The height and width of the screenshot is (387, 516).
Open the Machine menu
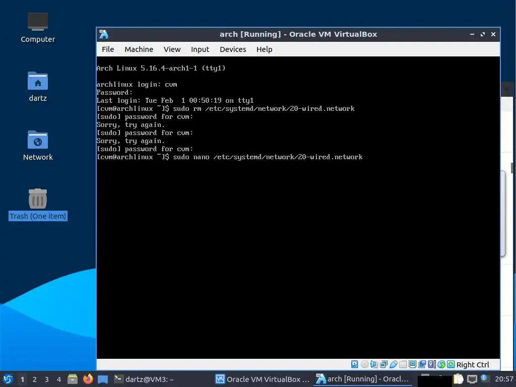point(139,49)
